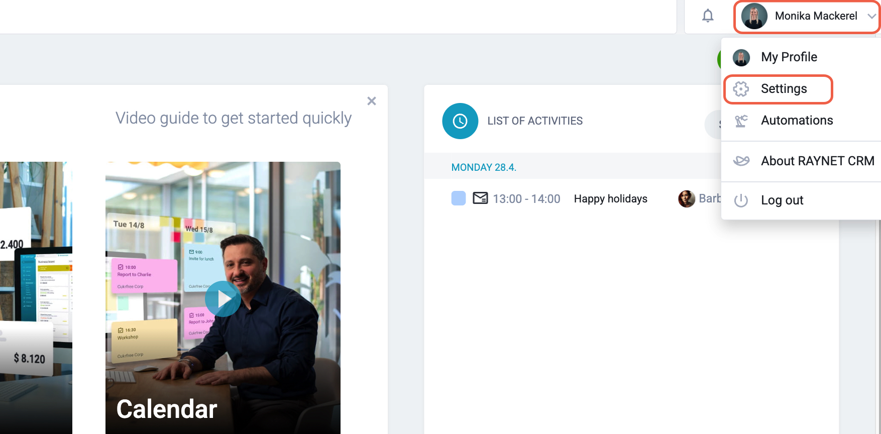
Task: Click the notification bell icon
Action: point(708,16)
